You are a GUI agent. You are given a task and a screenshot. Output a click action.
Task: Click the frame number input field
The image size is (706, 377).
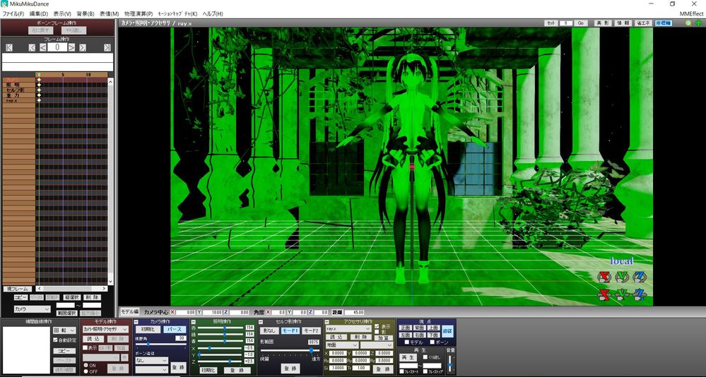(x=57, y=47)
